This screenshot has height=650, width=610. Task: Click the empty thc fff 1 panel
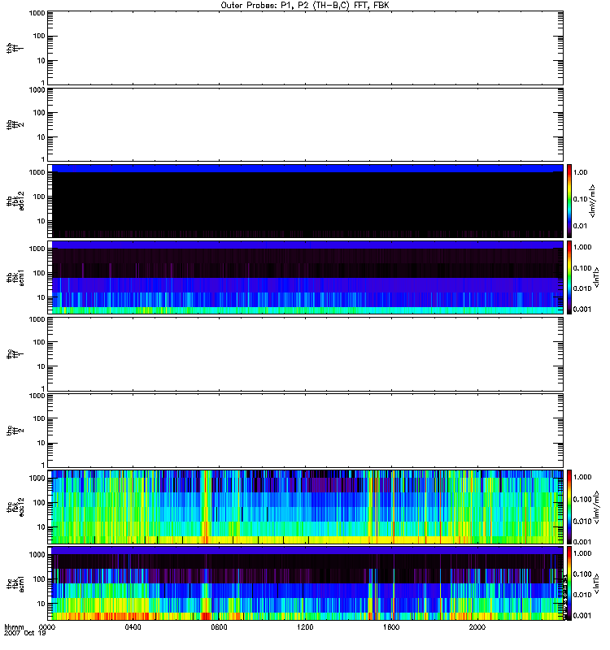(305, 353)
